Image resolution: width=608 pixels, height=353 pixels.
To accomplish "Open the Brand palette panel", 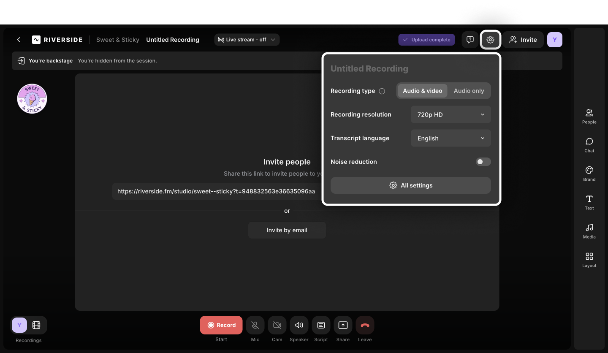I will [589, 174].
